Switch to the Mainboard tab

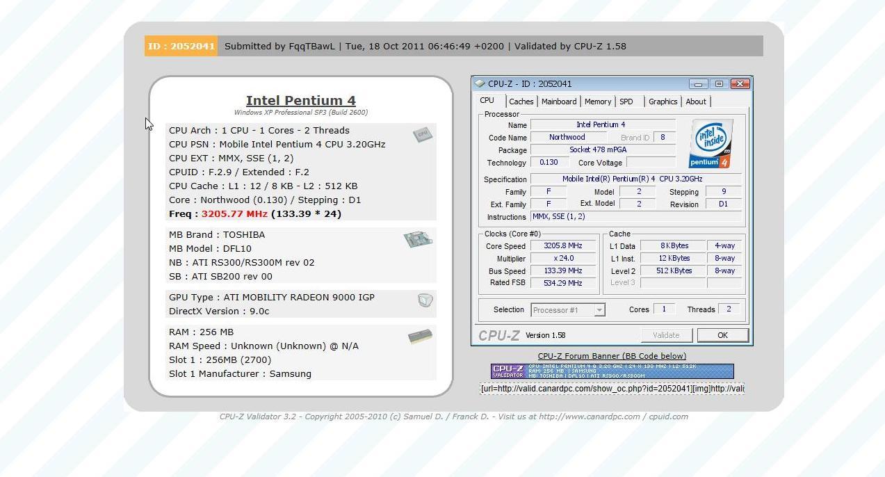click(x=559, y=102)
